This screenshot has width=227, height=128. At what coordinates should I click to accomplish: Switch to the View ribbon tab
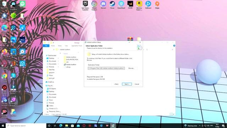point(66,46)
